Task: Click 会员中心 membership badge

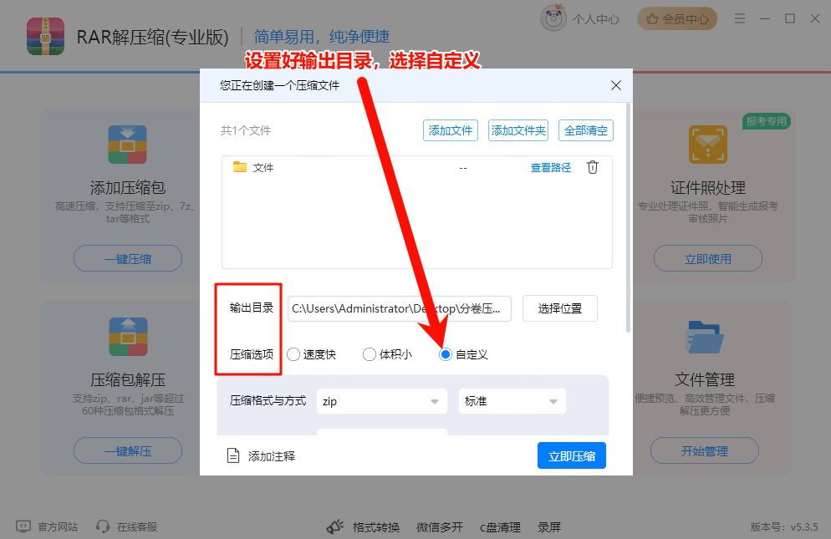Action: pos(677,18)
